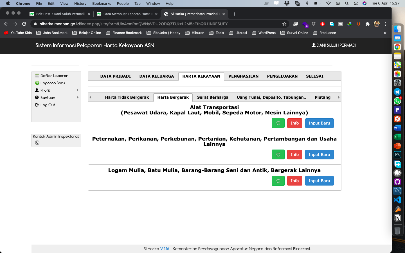Reload the page using browser reload icon

(x=24, y=24)
